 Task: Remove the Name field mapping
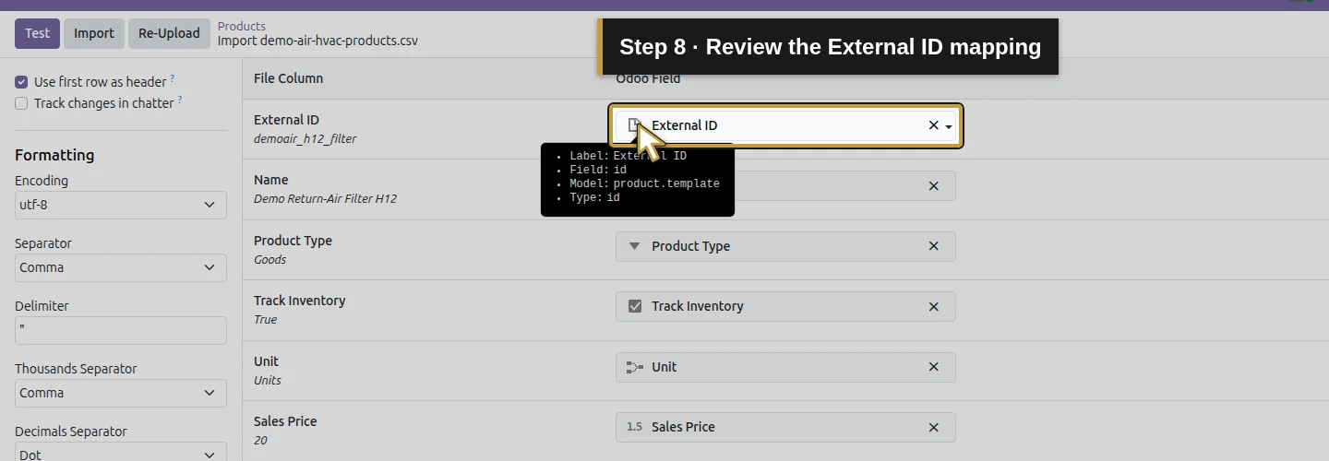933,186
